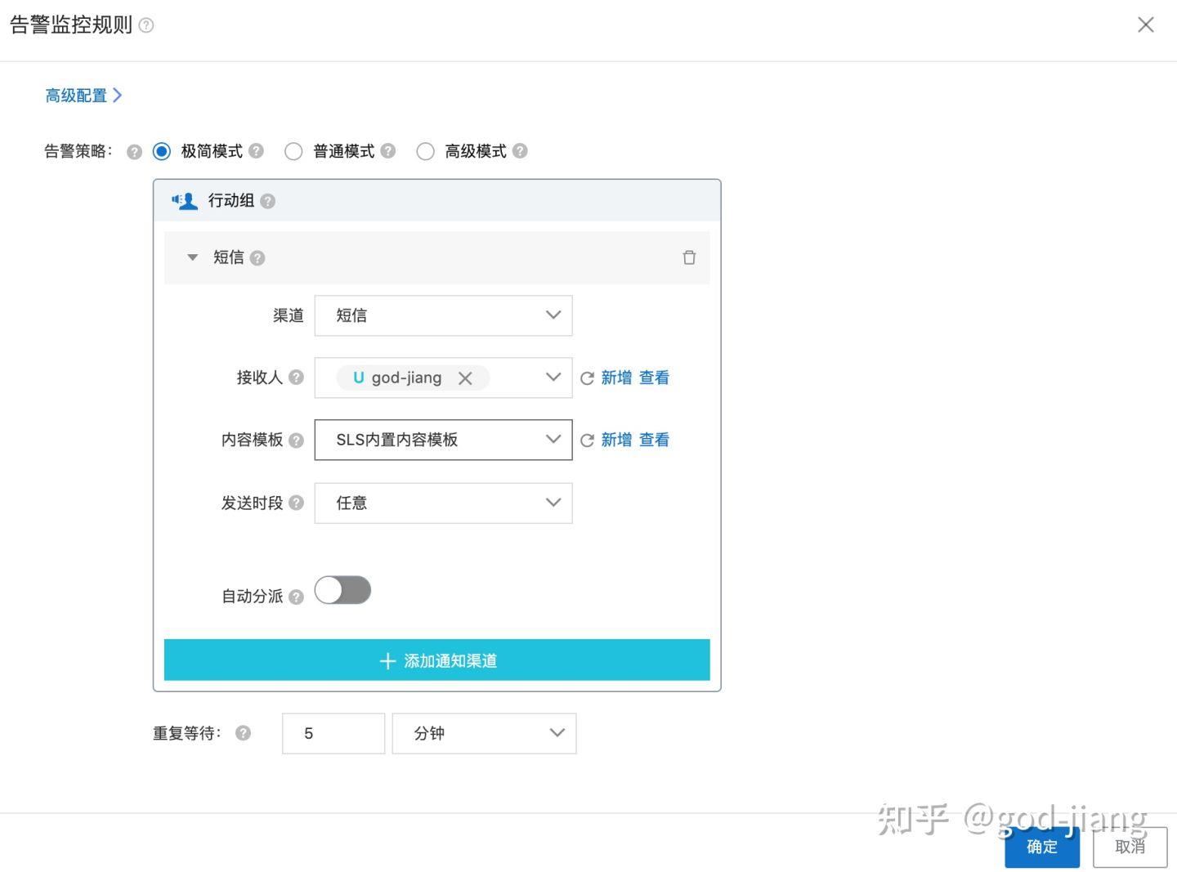Click 查看 link in 内容模板 row
1177x872 pixels.
654,440
